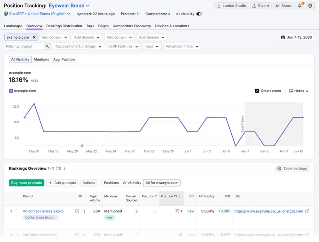Sort by Pos. Jun 7 column
This screenshot has height=242, width=319.
pyautogui.click(x=149, y=196)
